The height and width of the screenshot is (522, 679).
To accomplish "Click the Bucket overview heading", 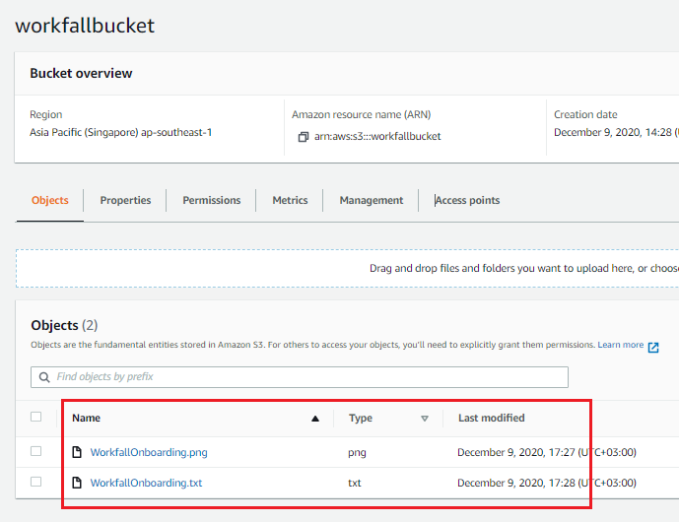I will coord(81,73).
